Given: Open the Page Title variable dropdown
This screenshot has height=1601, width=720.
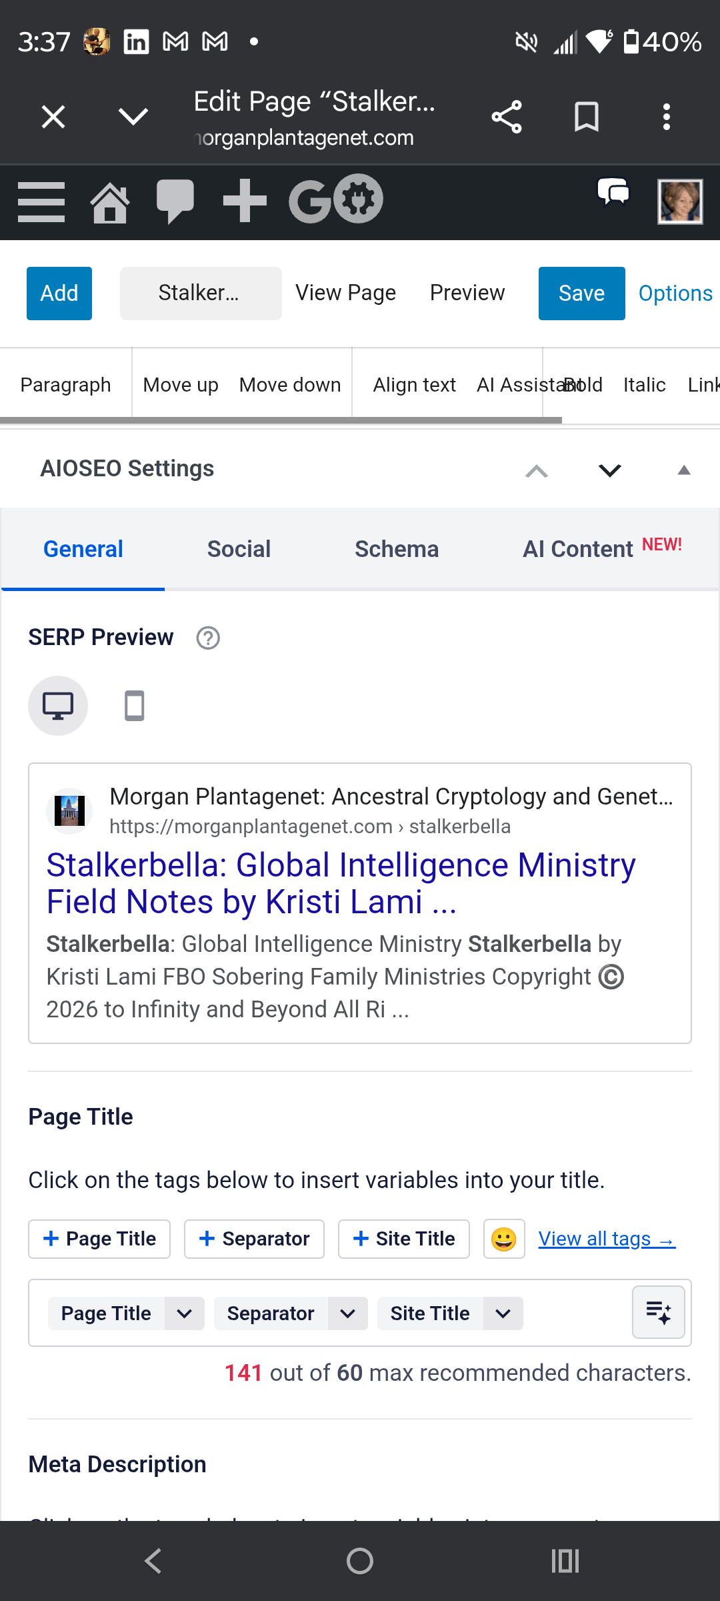Looking at the screenshot, I should coord(185,1313).
